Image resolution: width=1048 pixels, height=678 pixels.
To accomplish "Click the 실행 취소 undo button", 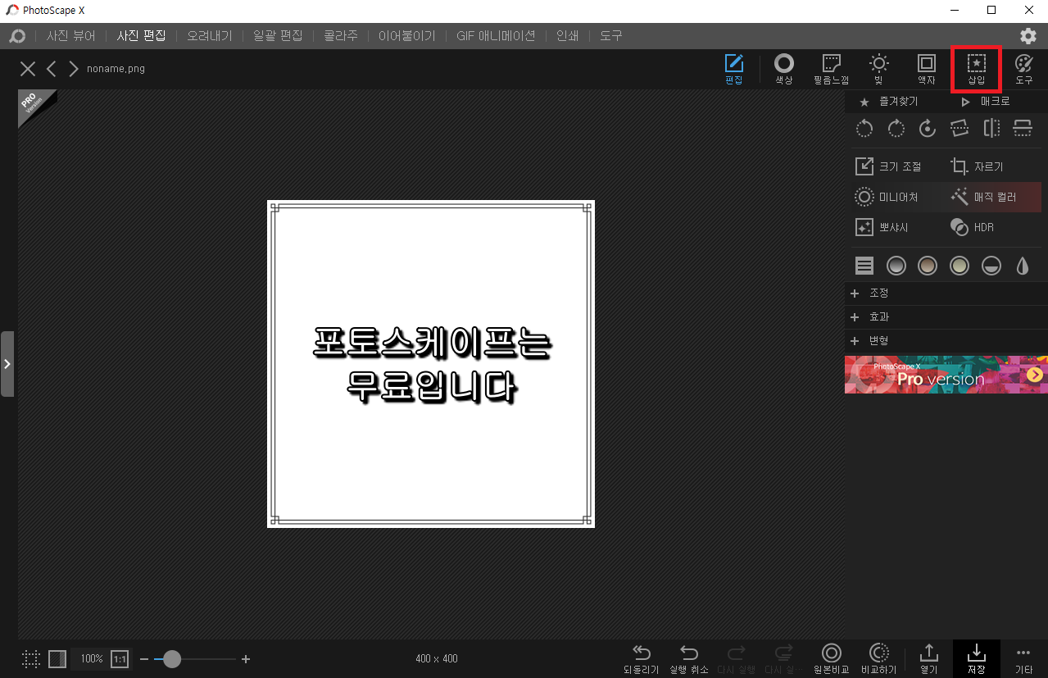I will tap(689, 659).
